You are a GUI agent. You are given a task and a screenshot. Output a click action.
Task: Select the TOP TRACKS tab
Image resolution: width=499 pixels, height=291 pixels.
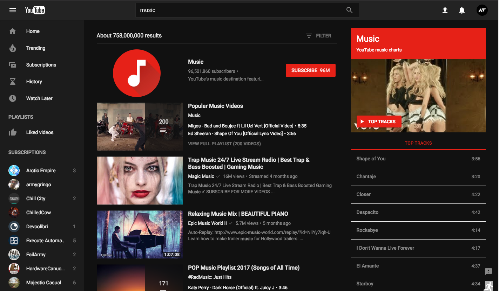418,143
